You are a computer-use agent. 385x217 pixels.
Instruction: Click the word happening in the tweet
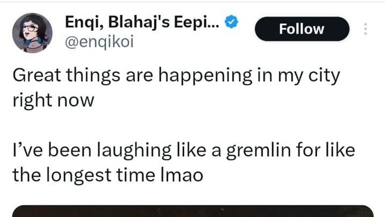tap(206, 76)
